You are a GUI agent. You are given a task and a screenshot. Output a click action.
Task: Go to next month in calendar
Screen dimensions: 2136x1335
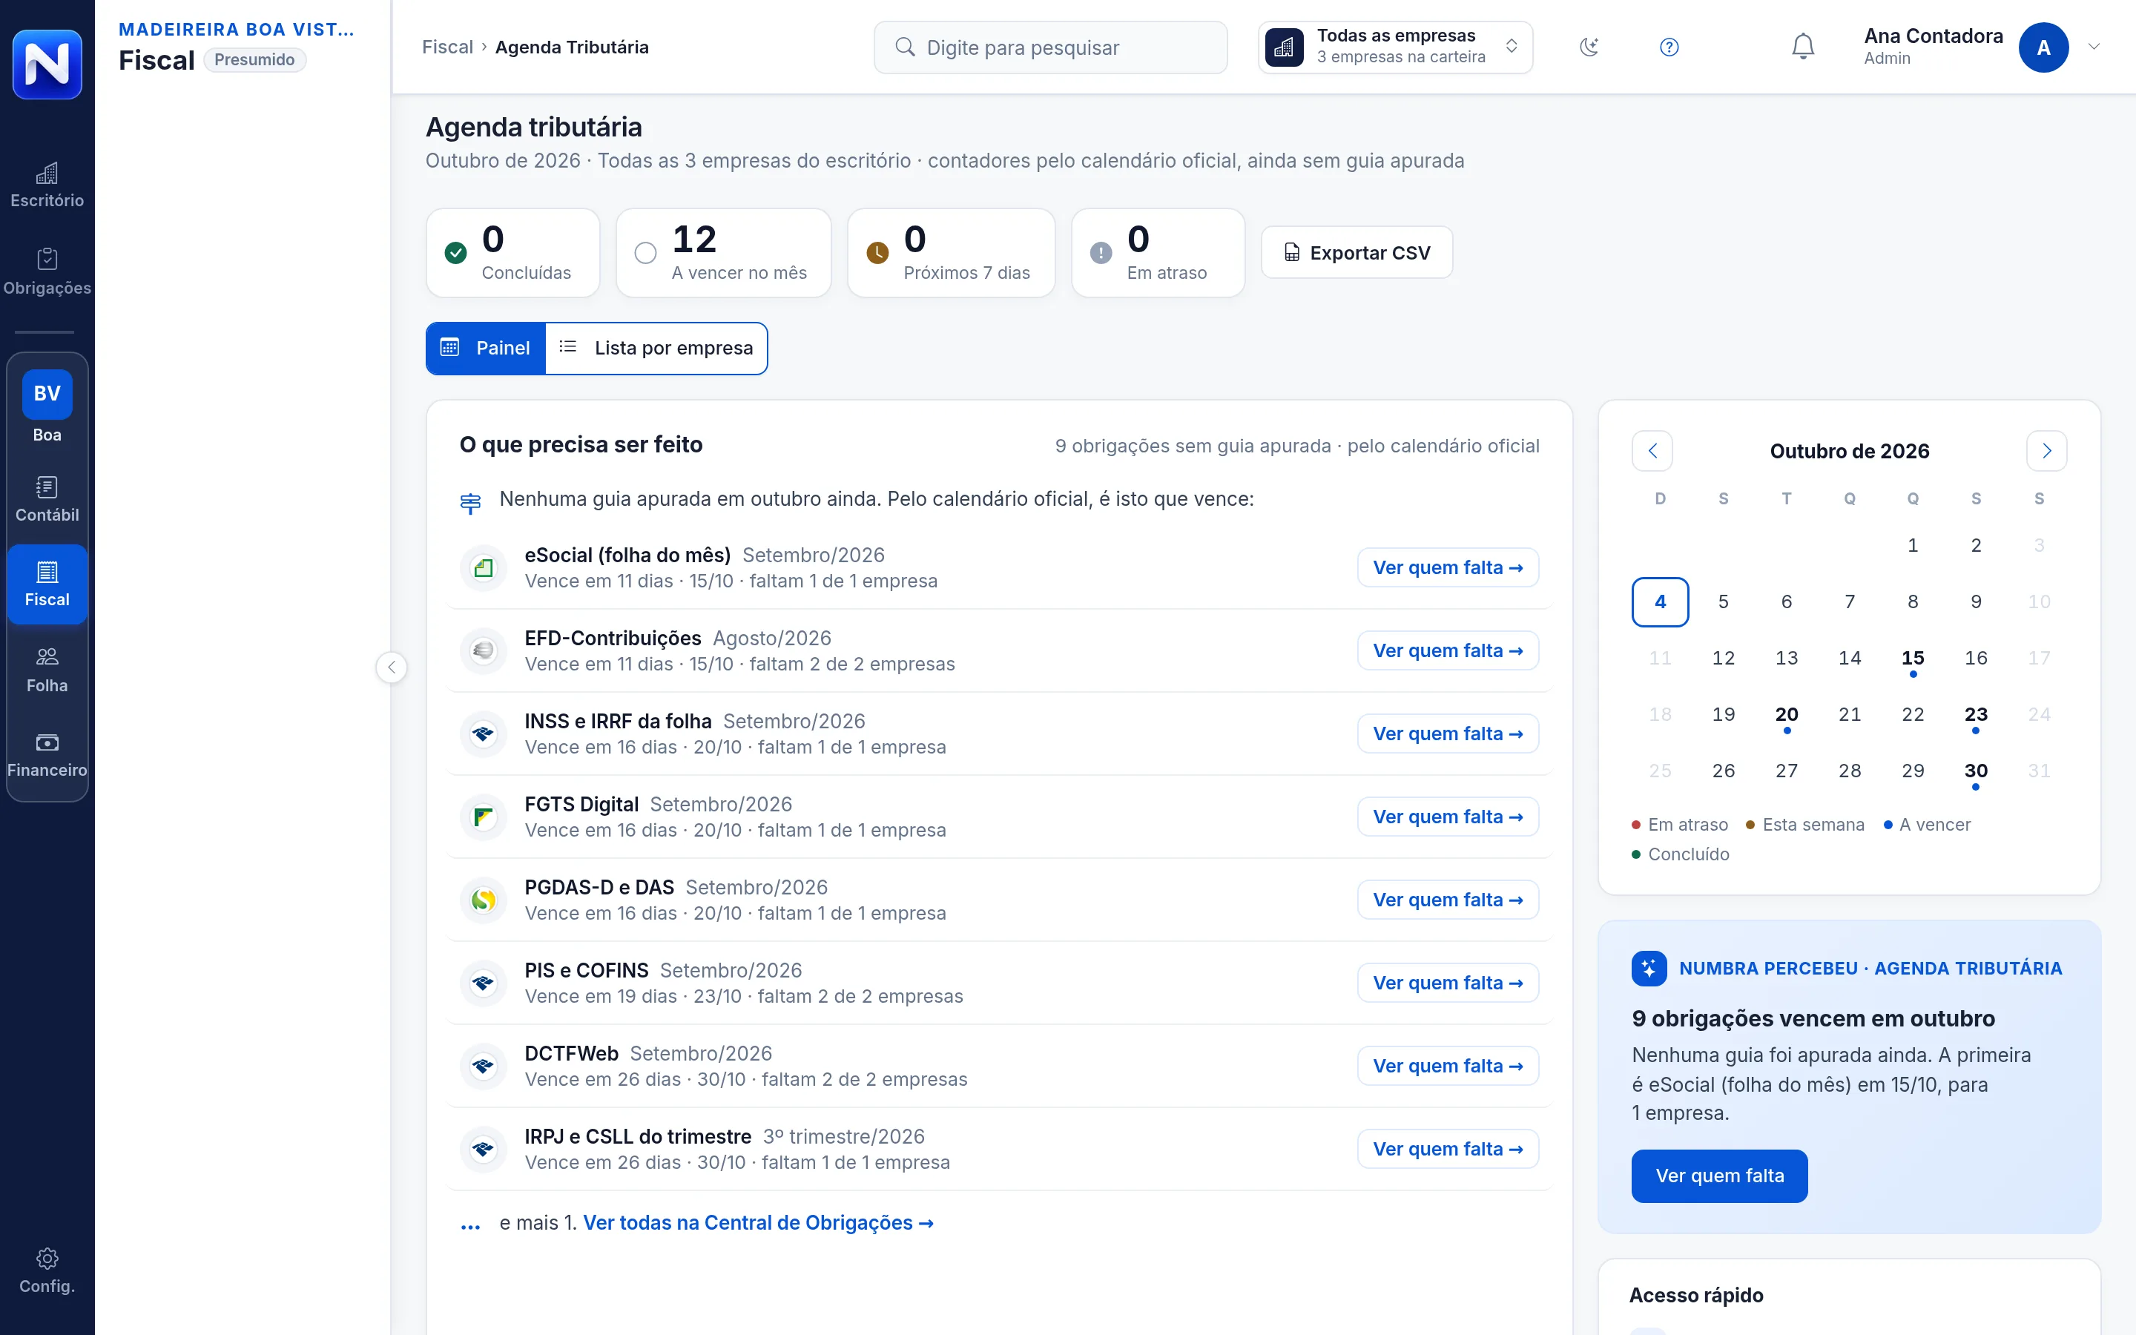point(2046,451)
